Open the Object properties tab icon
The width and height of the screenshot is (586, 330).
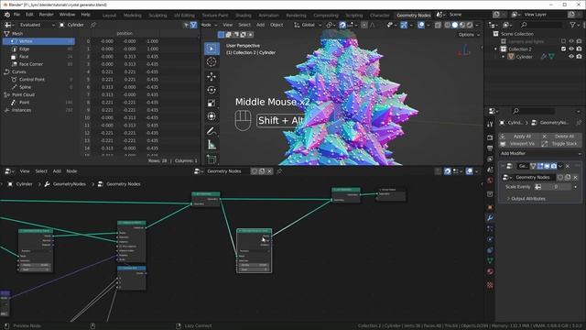point(490,207)
